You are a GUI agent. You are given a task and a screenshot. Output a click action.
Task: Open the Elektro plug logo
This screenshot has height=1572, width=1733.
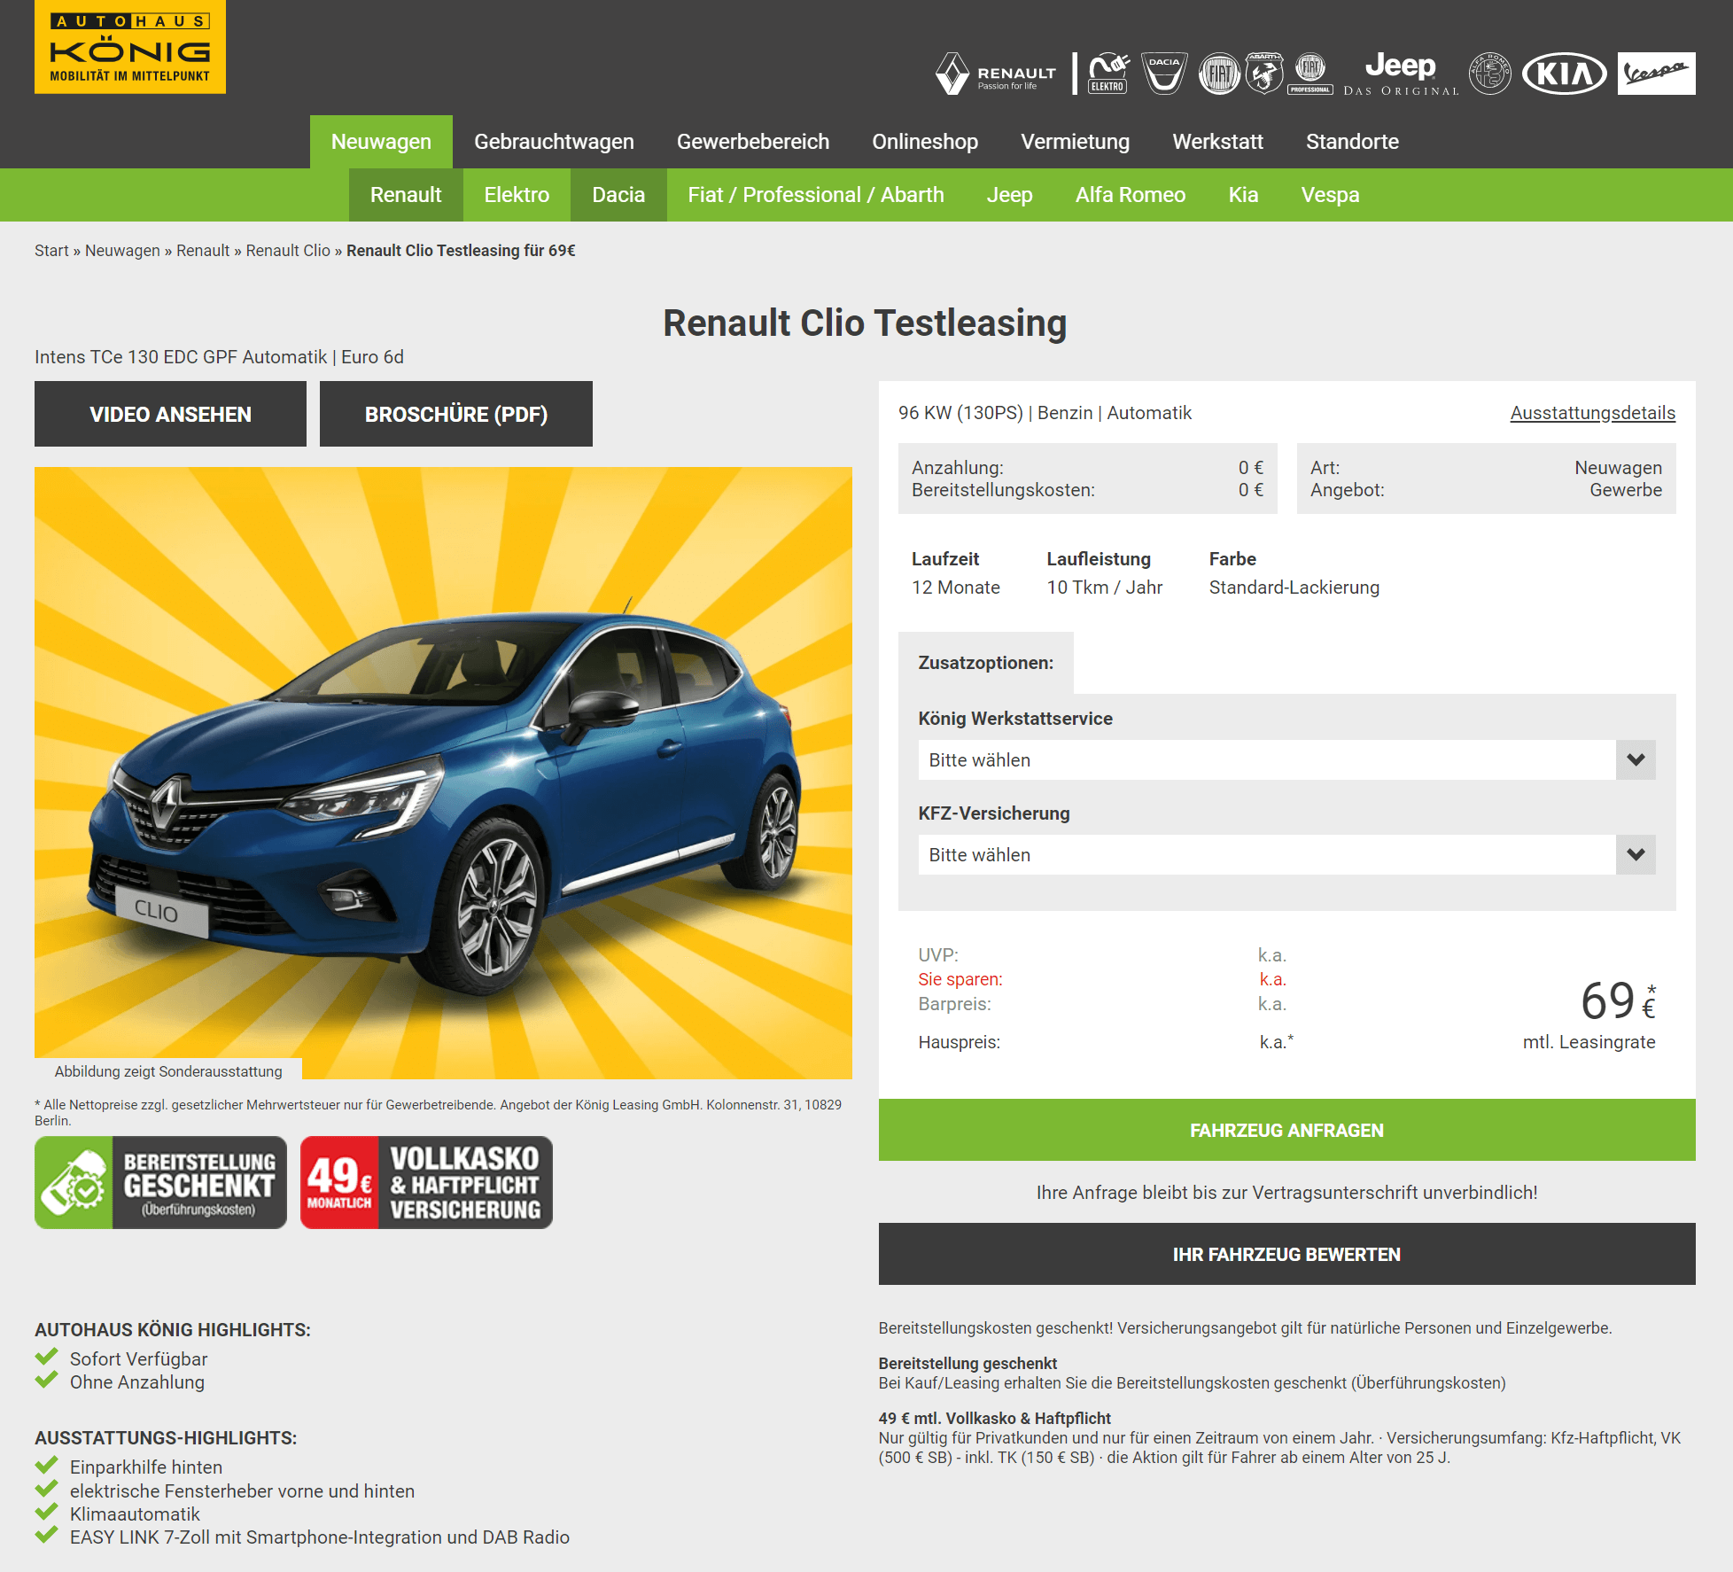point(1108,74)
